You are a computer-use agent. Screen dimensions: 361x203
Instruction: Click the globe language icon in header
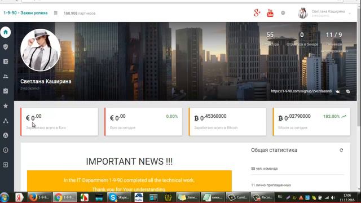point(283,13)
